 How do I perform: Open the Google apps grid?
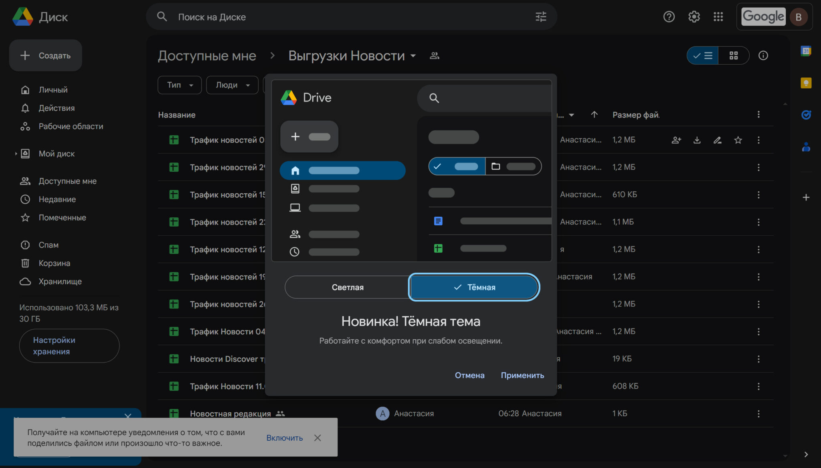coord(718,17)
